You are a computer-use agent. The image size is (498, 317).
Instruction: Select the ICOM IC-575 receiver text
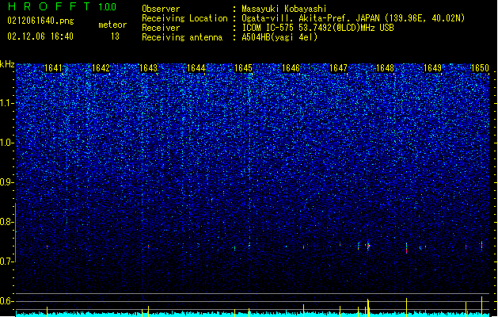click(x=318, y=28)
